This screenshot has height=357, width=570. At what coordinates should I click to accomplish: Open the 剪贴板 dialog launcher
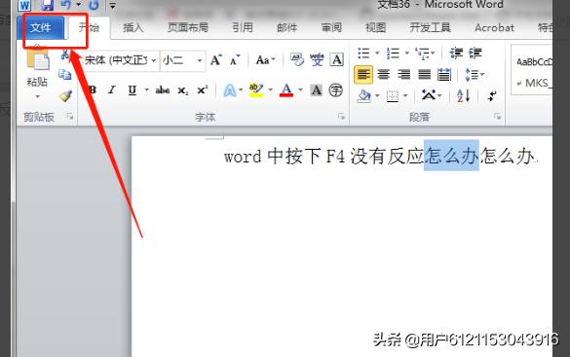point(70,117)
